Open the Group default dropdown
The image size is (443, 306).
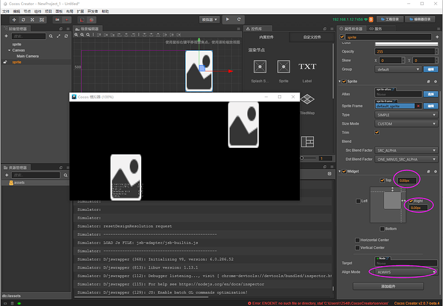pyautogui.click(x=398, y=69)
